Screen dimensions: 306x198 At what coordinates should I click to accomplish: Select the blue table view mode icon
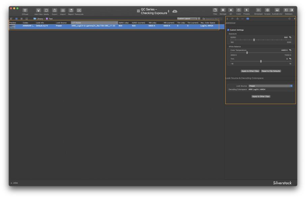pos(17,19)
